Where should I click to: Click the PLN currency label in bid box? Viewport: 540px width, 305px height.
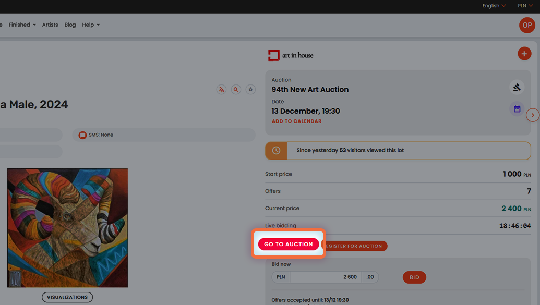[x=281, y=277]
